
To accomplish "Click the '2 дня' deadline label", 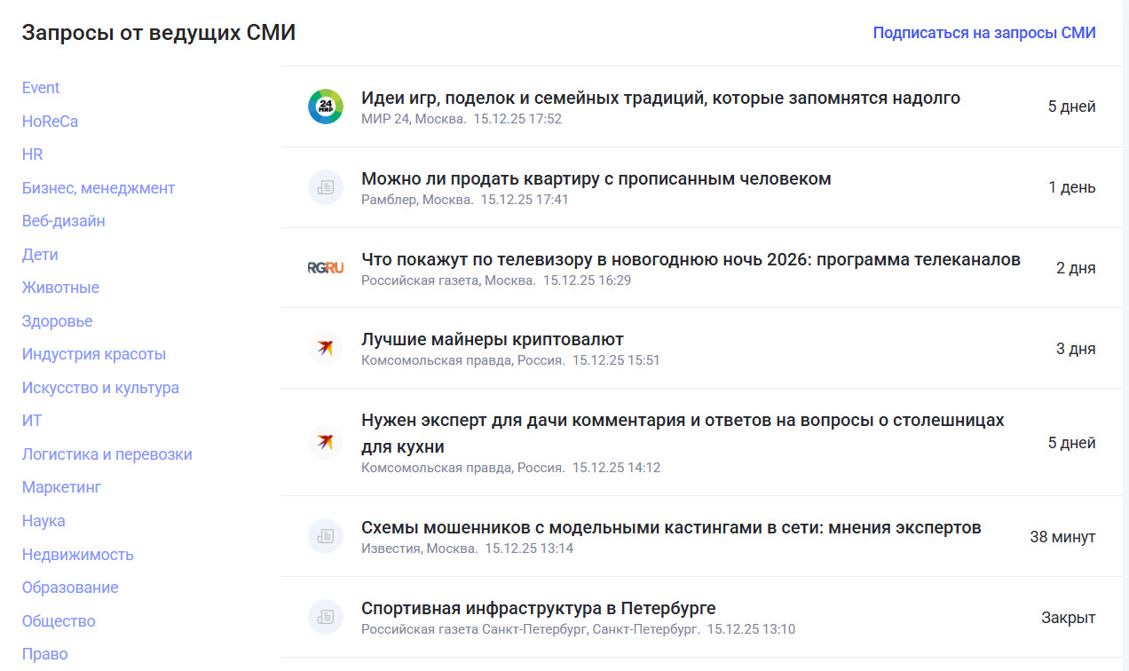I will point(1076,268).
